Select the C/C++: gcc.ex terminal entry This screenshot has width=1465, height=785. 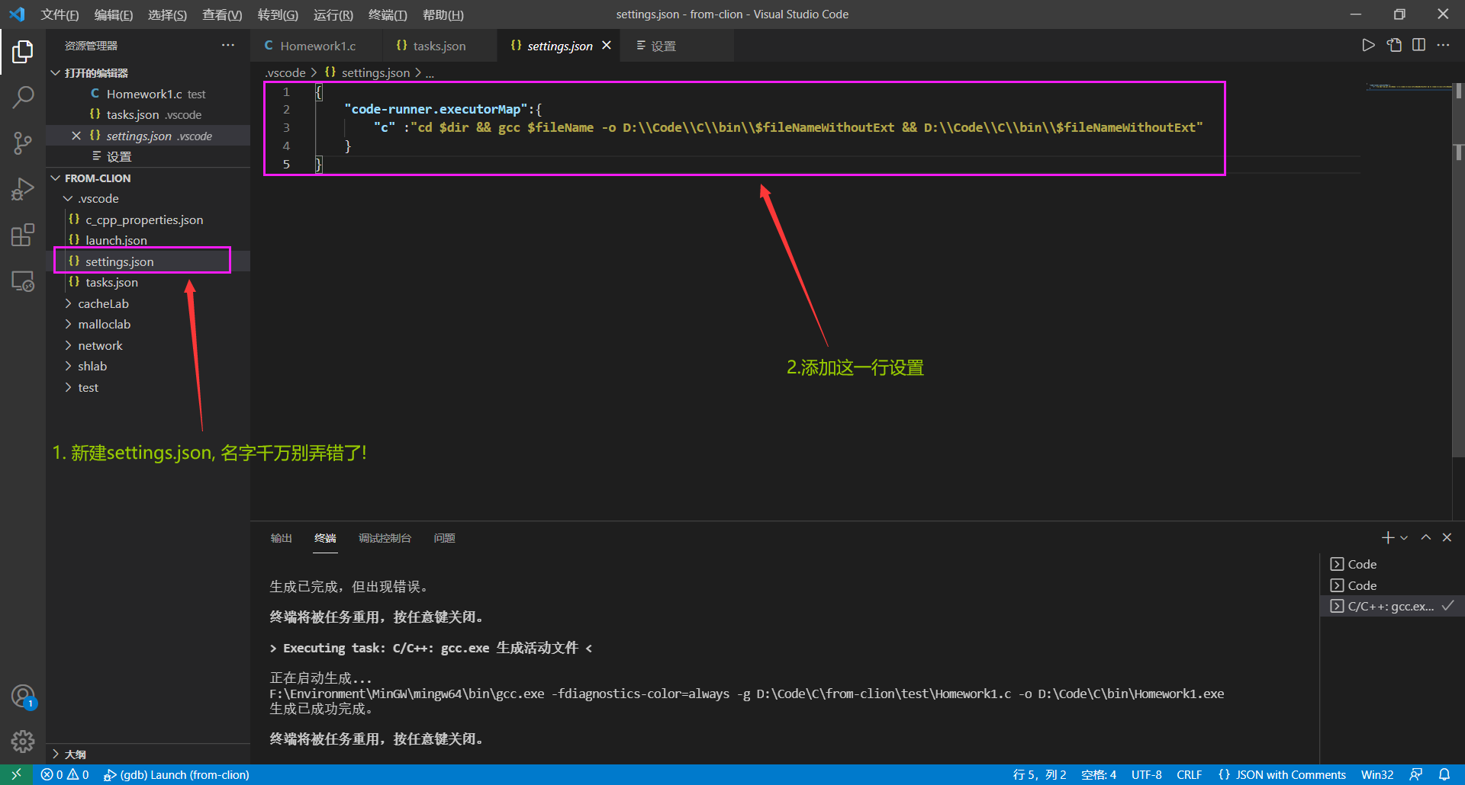click(1389, 606)
